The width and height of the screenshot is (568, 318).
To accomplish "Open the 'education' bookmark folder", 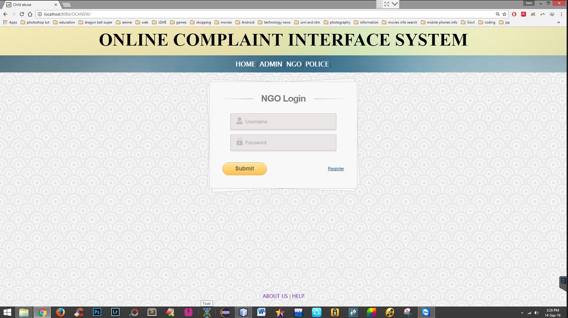I will click(64, 22).
